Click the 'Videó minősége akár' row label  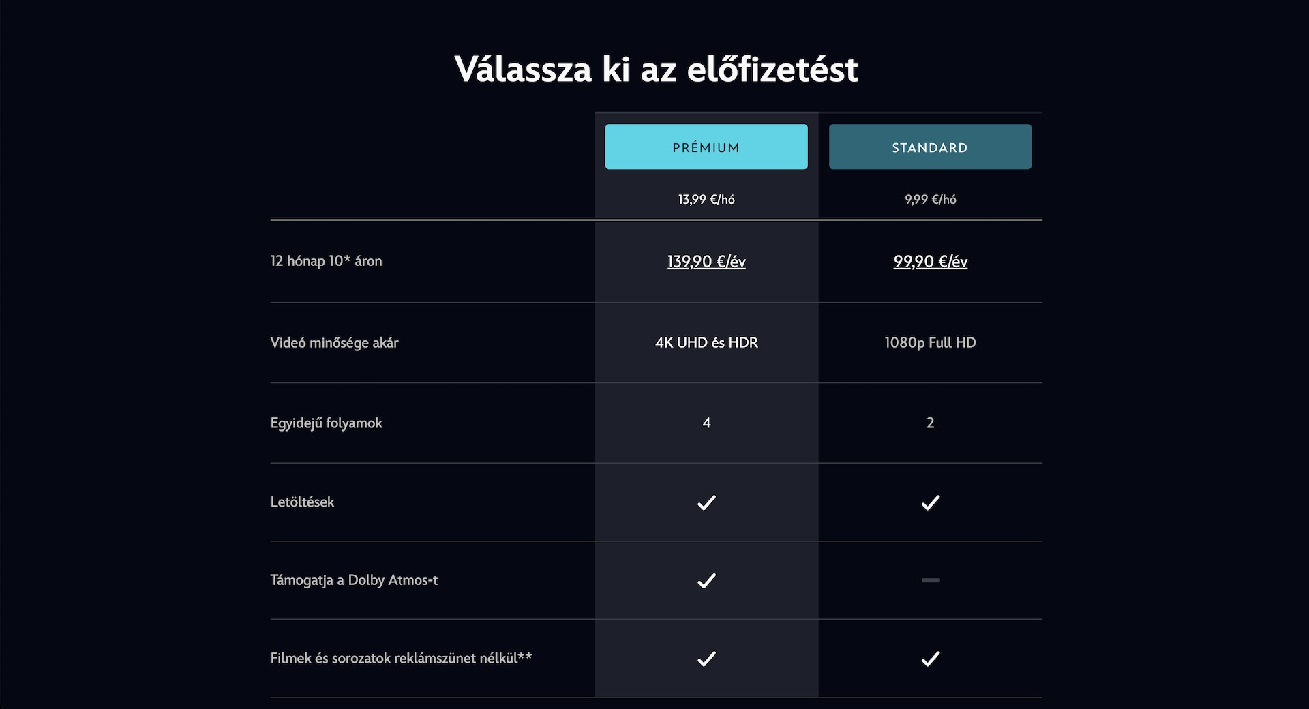pyautogui.click(x=334, y=342)
